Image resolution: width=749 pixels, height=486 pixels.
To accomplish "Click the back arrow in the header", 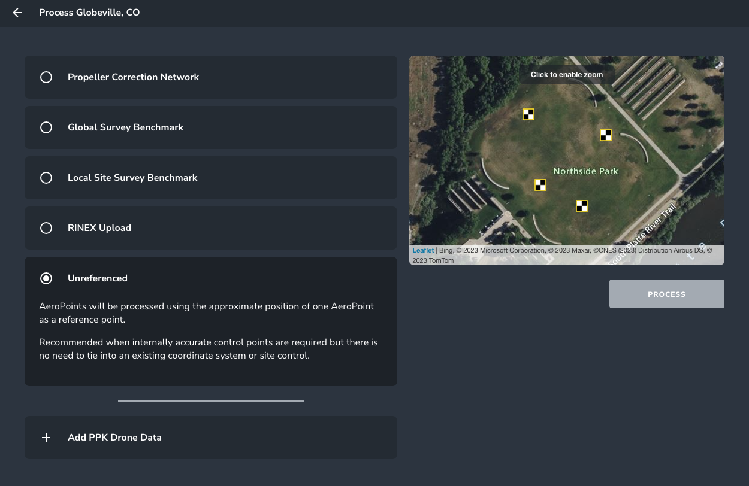I will [x=17, y=13].
